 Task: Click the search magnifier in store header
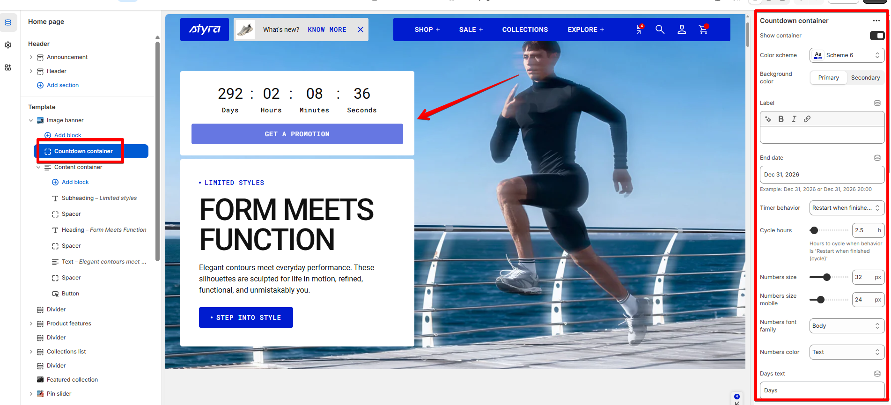[660, 29]
